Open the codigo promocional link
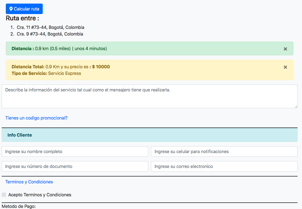 [36, 118]
